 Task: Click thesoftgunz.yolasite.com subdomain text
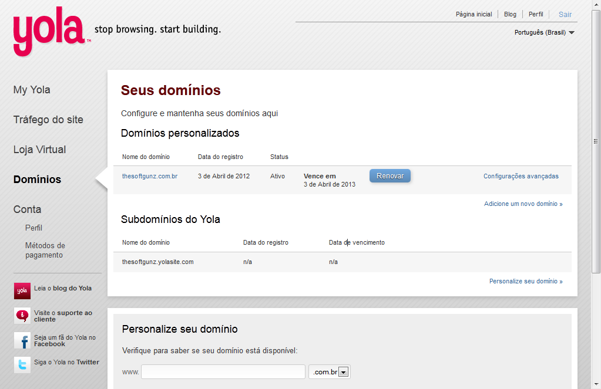pyautogui.click(x=158, y=262)
